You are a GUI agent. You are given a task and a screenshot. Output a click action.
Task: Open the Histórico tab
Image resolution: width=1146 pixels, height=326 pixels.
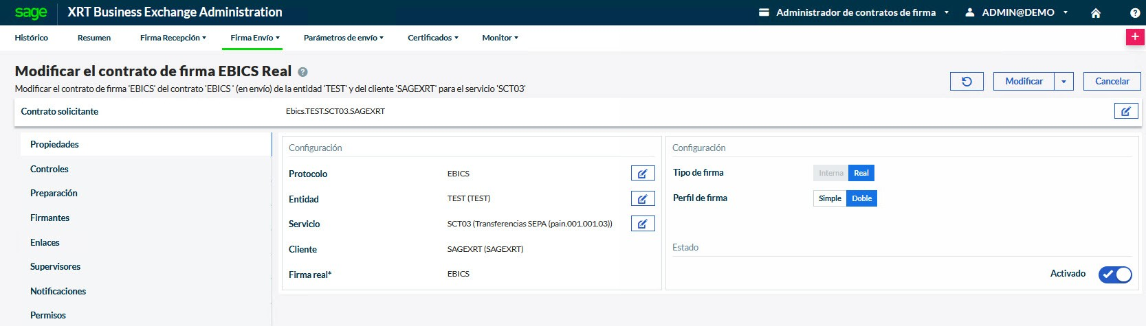32,38
